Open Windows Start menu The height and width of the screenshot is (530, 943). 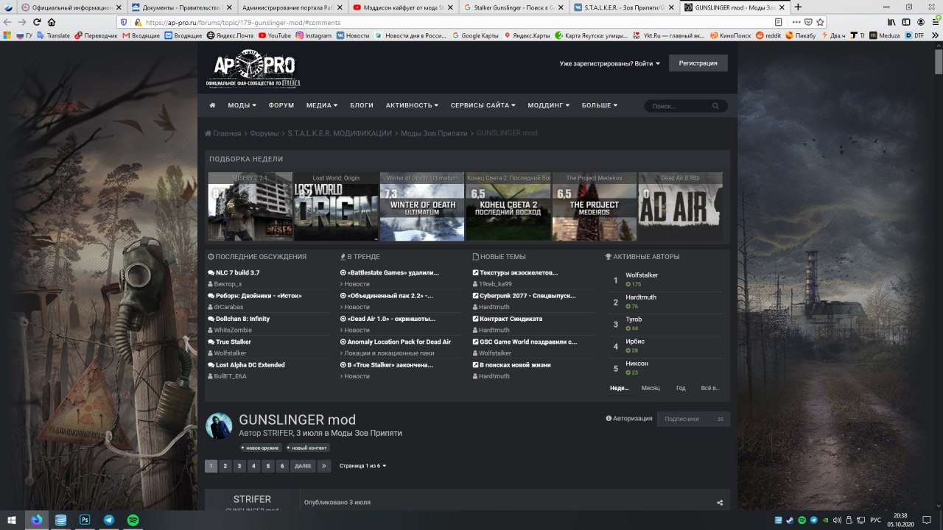tap(12, 520)
